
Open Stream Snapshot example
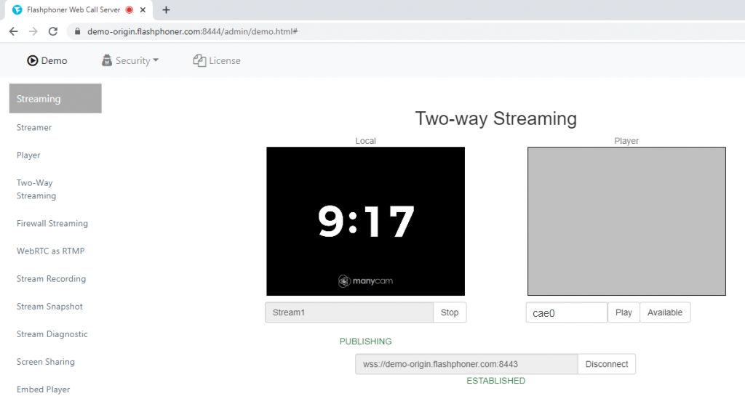point(49,307)
